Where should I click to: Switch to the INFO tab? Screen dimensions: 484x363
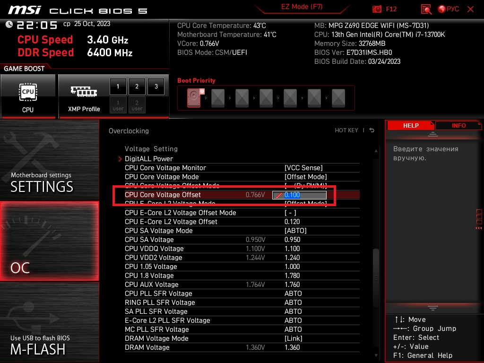pyautogui.click(x=458, y=126)
